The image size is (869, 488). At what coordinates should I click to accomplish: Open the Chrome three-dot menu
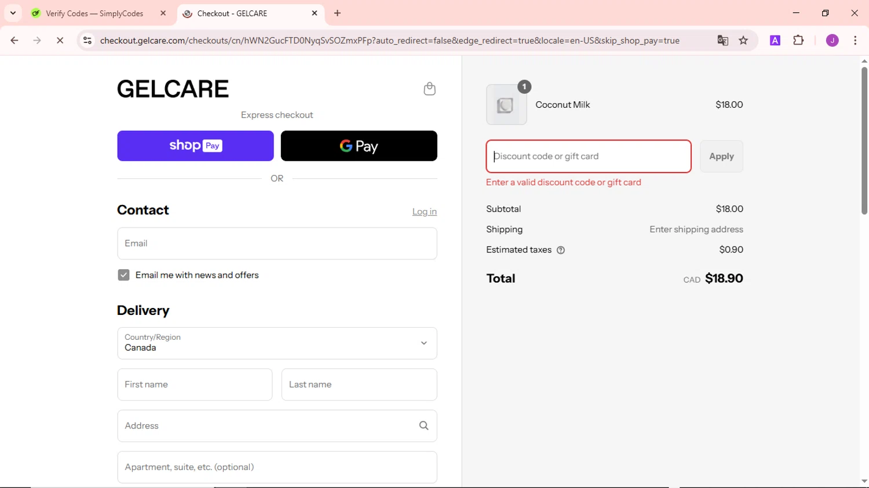click(855, 41)
